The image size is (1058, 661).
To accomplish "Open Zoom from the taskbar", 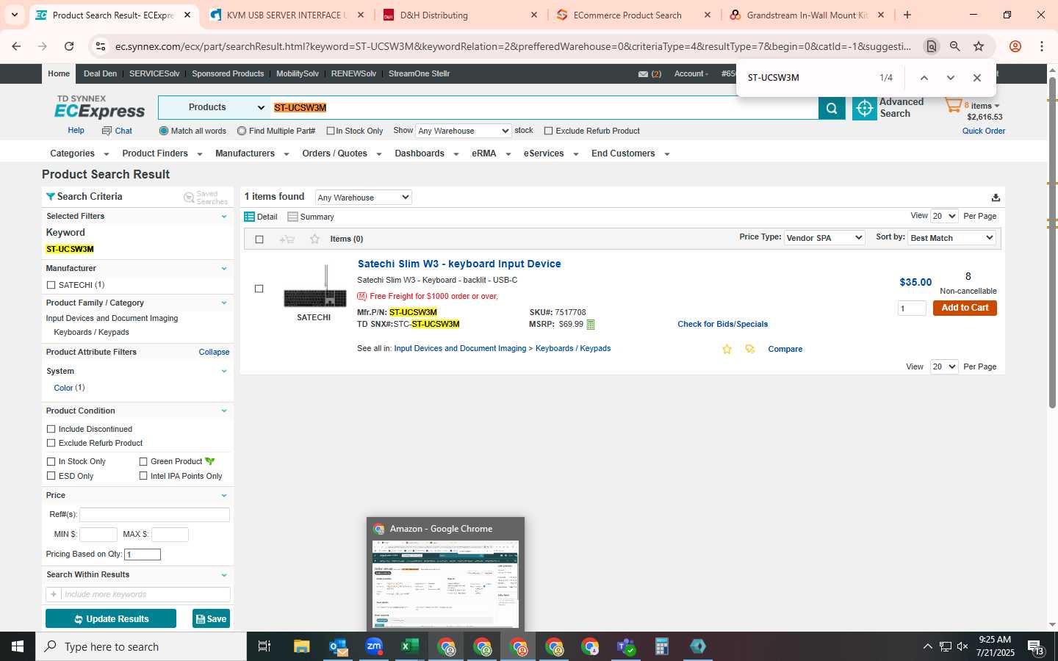I will (x=374, y=646).
